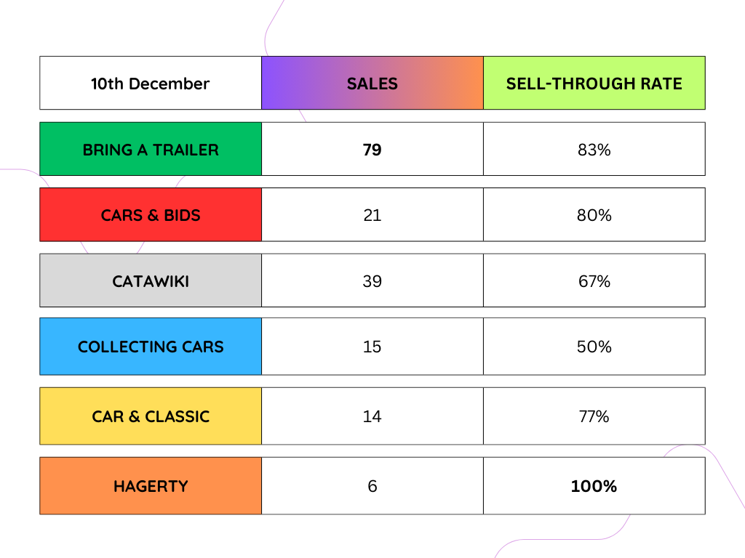
Task: Click the blue COLLECTING CARS cell
Action: pos(151,347)
